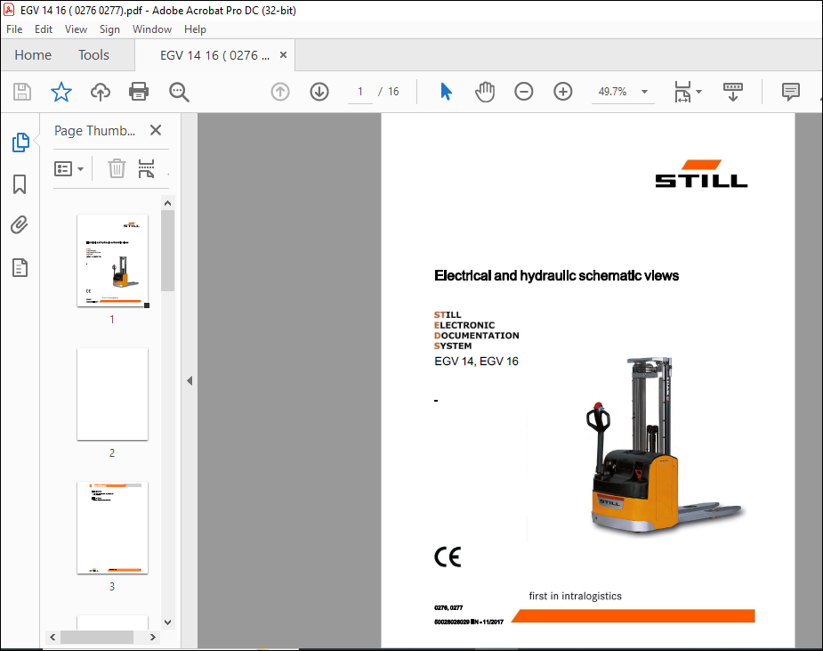823x651 pixels.
Task: Select the EGV 14 16 document tab
Action: 214,55
